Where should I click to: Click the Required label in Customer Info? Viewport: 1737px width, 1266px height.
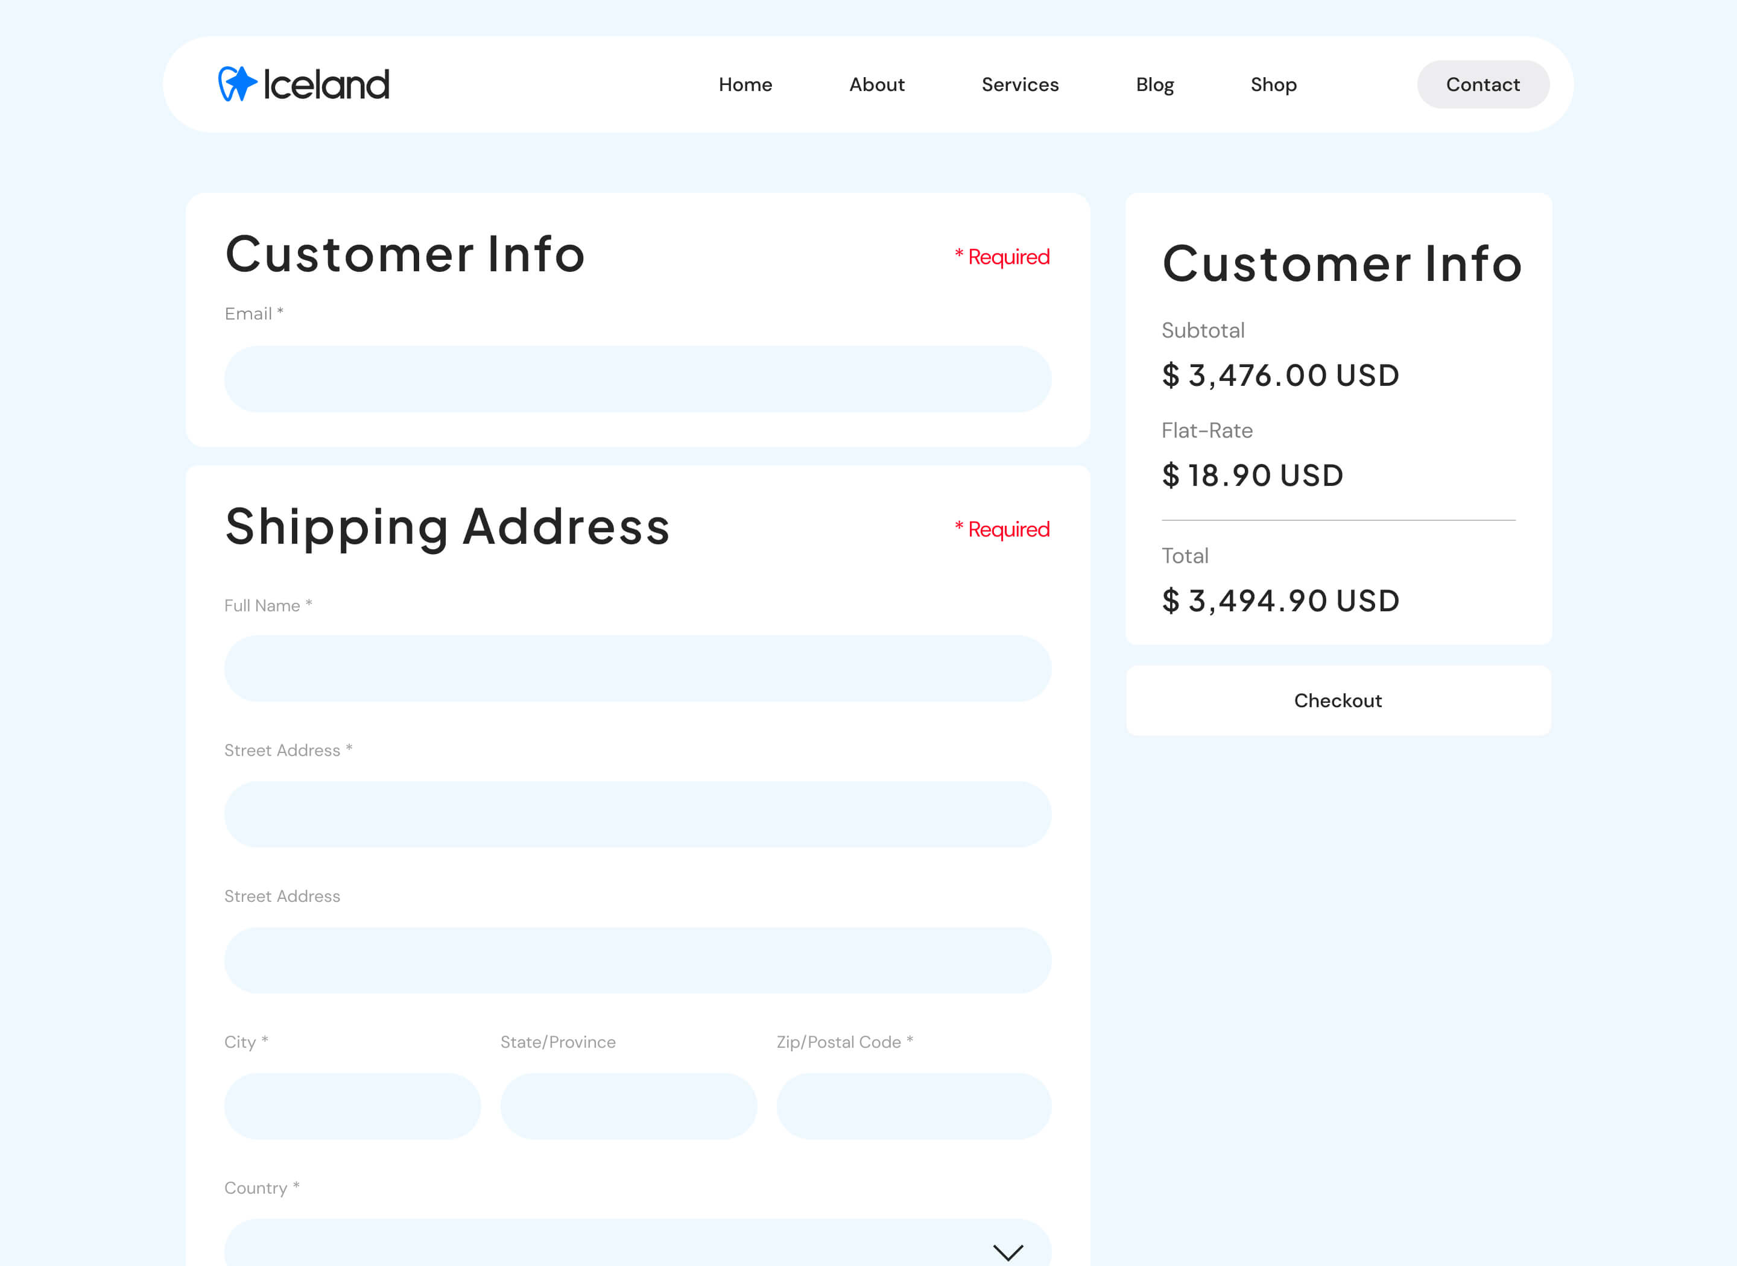(x=1002, y=257)
